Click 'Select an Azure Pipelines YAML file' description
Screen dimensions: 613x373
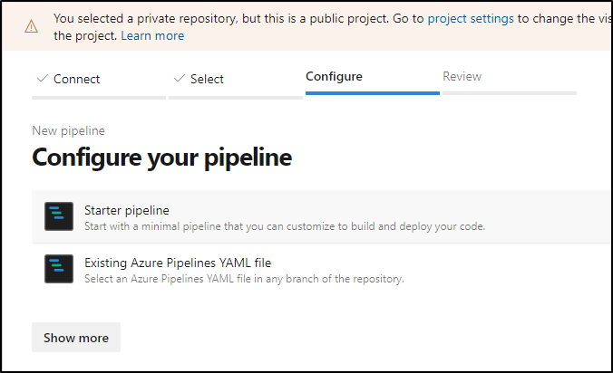tap(244, 279)
